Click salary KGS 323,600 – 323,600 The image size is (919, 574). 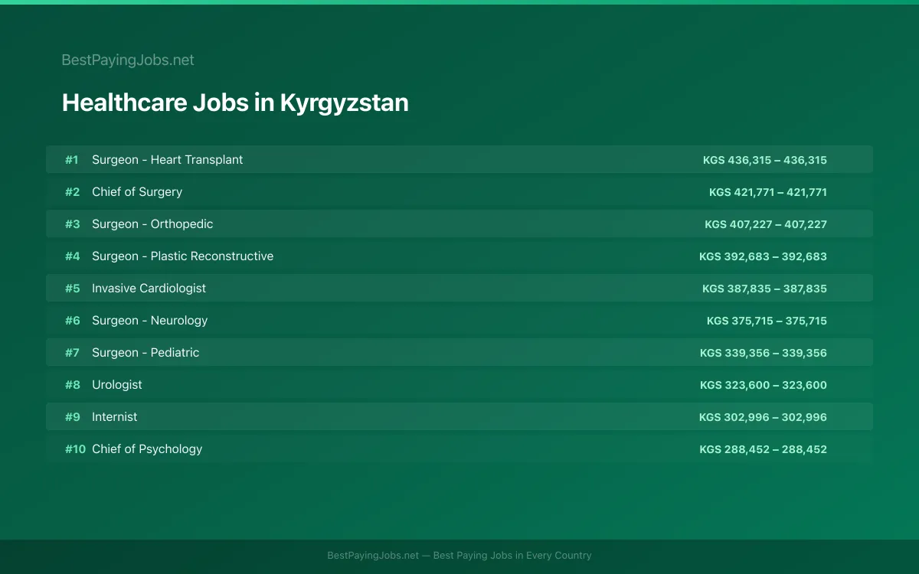tap(764, 385)
